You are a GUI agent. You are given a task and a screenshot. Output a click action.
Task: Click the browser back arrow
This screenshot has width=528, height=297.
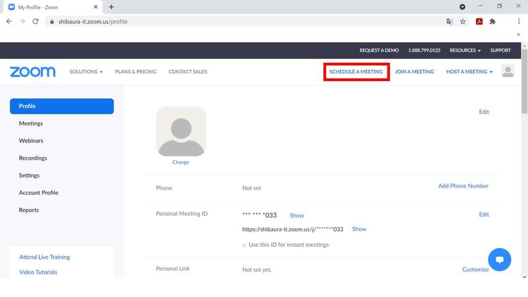coord(9,22)
